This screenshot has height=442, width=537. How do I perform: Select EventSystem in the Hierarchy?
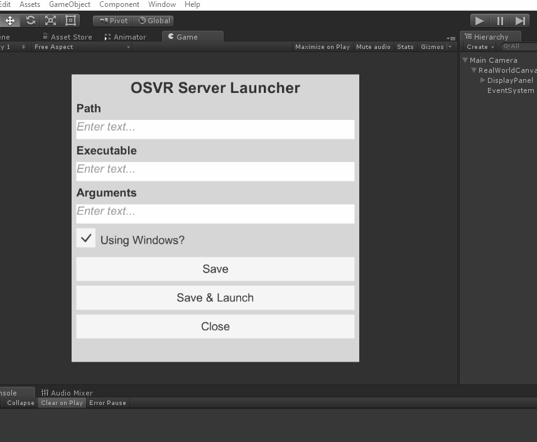coord(510,90)
